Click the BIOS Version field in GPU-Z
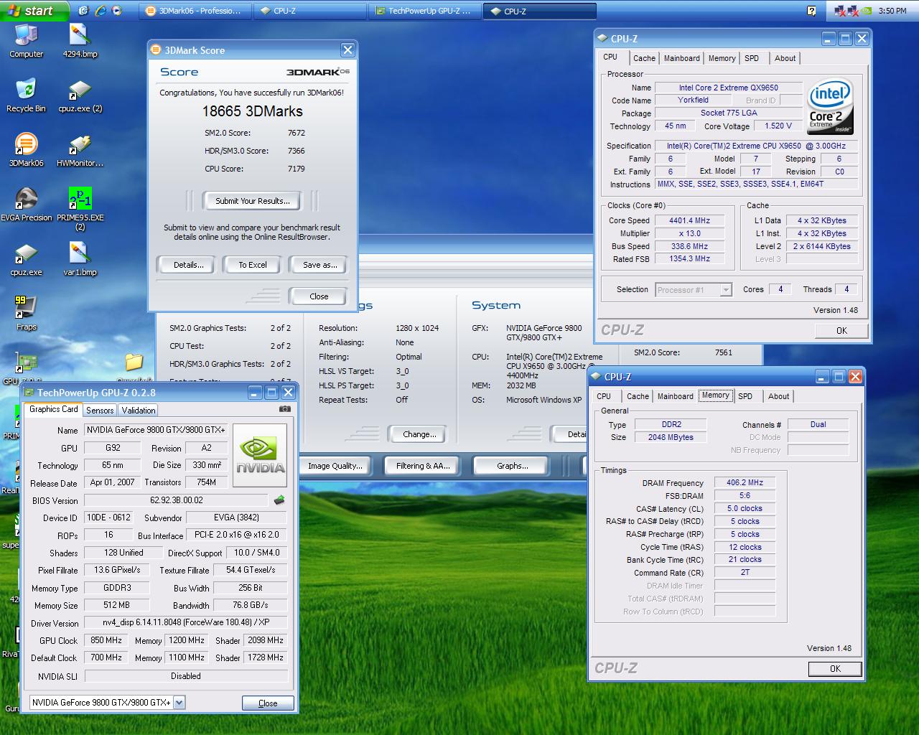Image resolution: width=919 pixels, height=735 pixels. pos(177,500)
